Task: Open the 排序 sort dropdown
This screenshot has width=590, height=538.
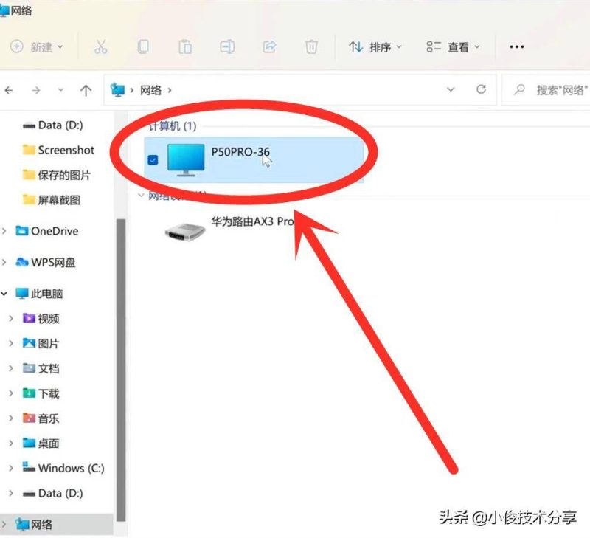Action: coord(375,46)
